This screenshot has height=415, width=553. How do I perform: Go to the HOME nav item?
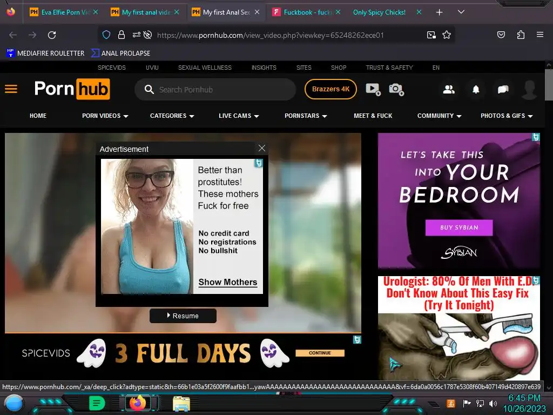[x=38, y=116]
